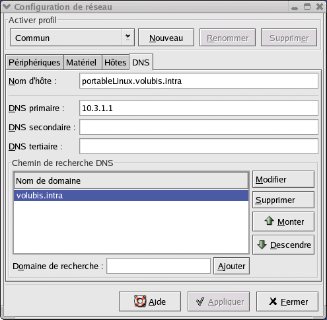The width and height of the screenshot is (327, 320).
Task: Click the Commun profile combo box
Action: click(x=72, y=37)
